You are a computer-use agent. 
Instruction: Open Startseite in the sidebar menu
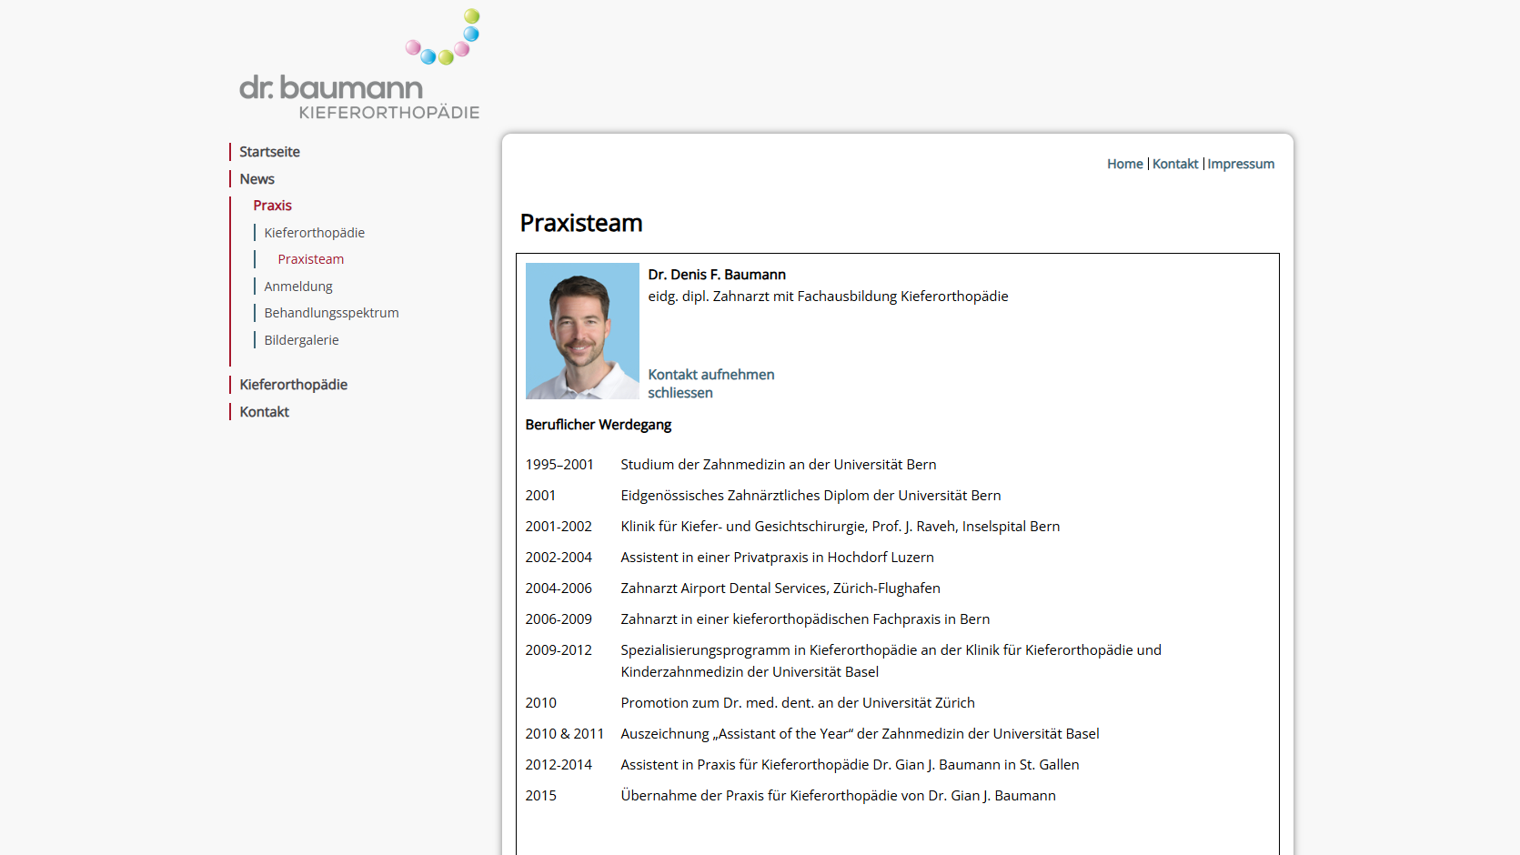269,152
